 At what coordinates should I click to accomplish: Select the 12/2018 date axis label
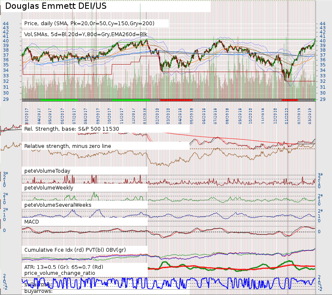(275, 116)
